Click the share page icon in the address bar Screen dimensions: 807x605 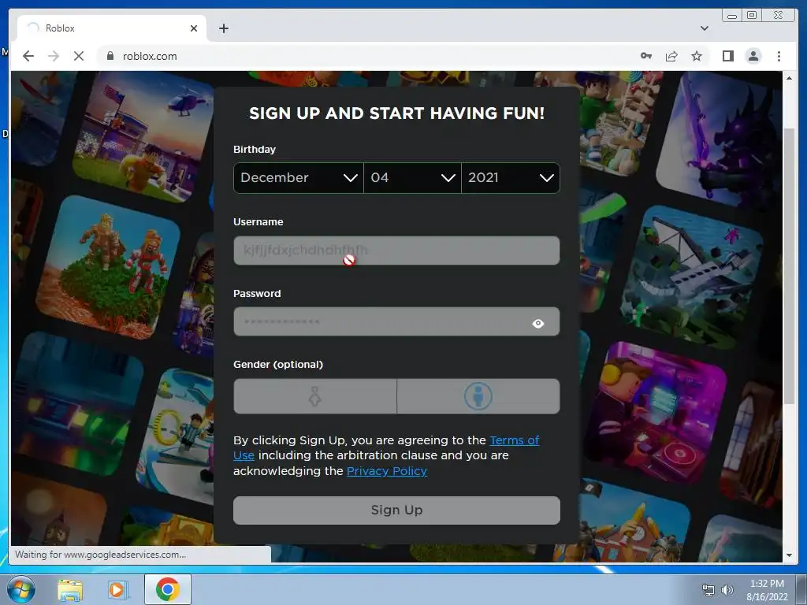click(x=671, y=56)
